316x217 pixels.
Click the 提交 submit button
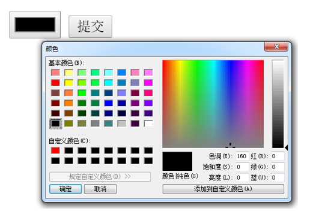pyautogui.click(x=90, y=26)
